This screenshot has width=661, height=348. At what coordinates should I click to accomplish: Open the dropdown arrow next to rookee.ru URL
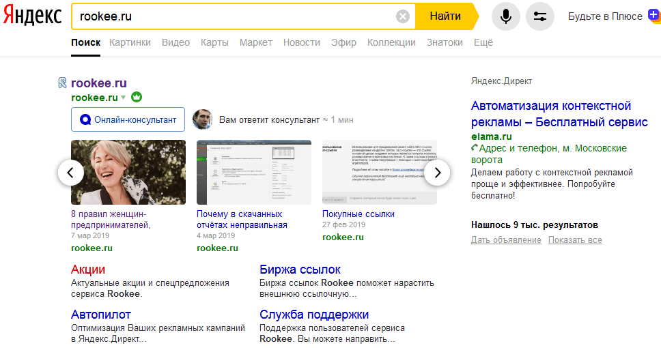[124, 98]
